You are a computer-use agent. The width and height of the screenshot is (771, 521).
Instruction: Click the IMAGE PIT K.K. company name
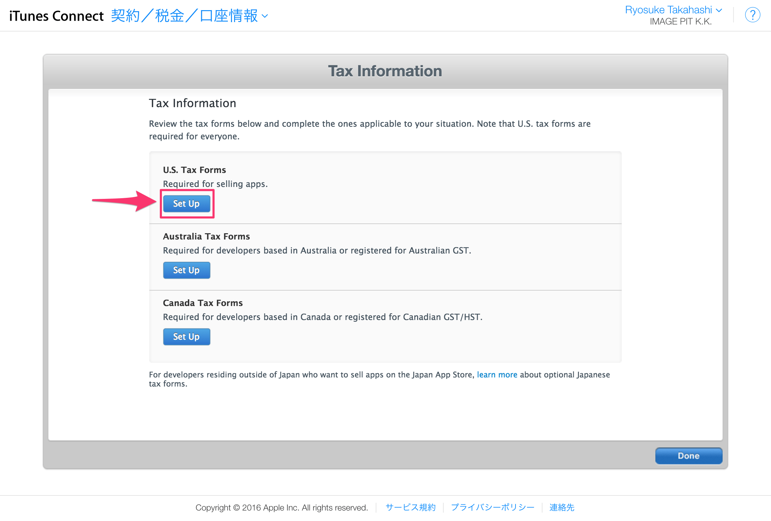click(x=681, y=22)
